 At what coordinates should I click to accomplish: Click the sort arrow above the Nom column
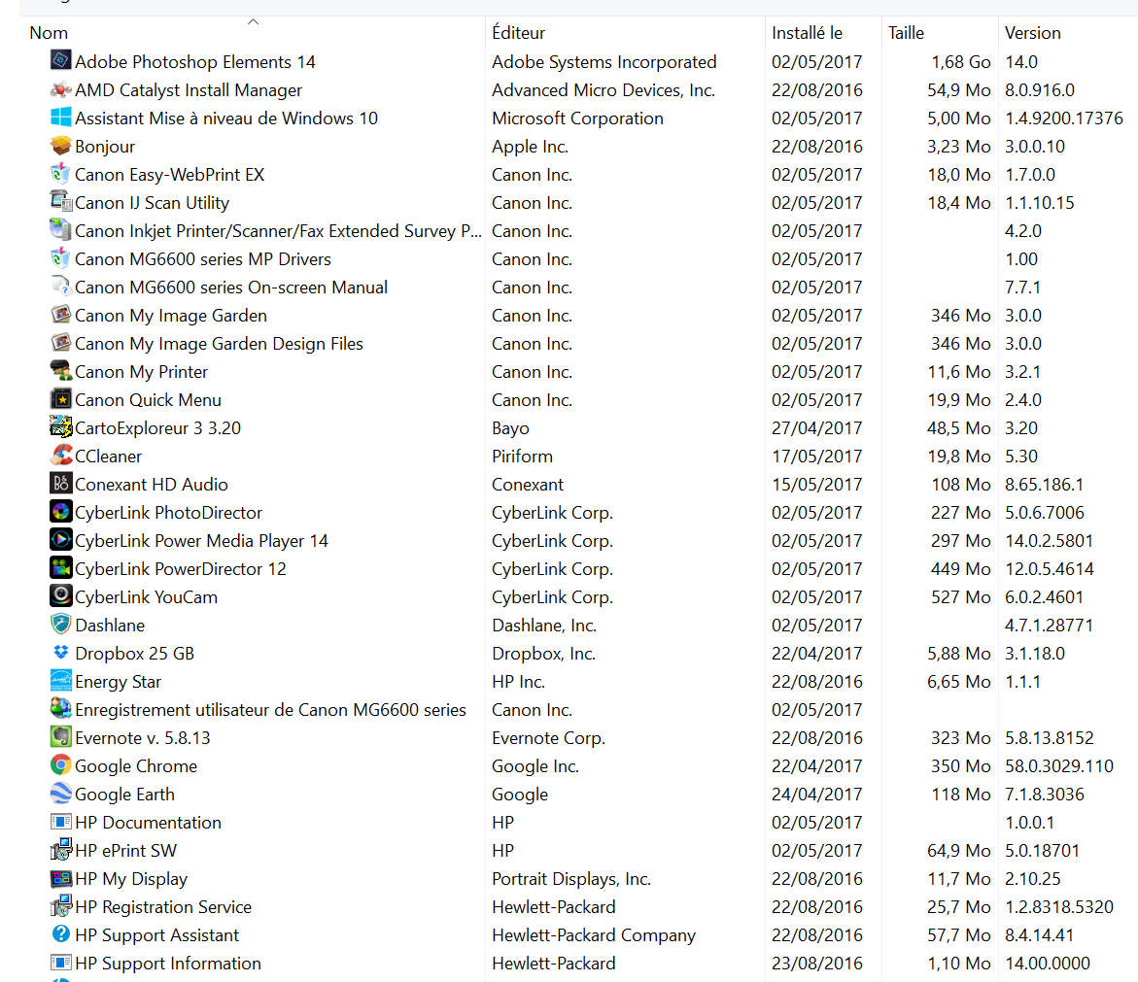(253, 21)
